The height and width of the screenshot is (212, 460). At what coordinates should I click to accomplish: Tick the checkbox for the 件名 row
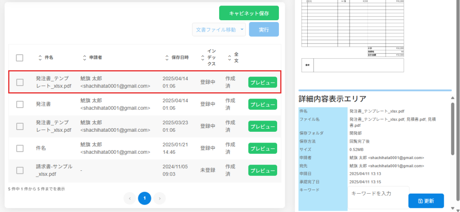(x=20, y=148)
